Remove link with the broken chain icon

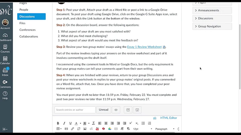click(79, 129)
